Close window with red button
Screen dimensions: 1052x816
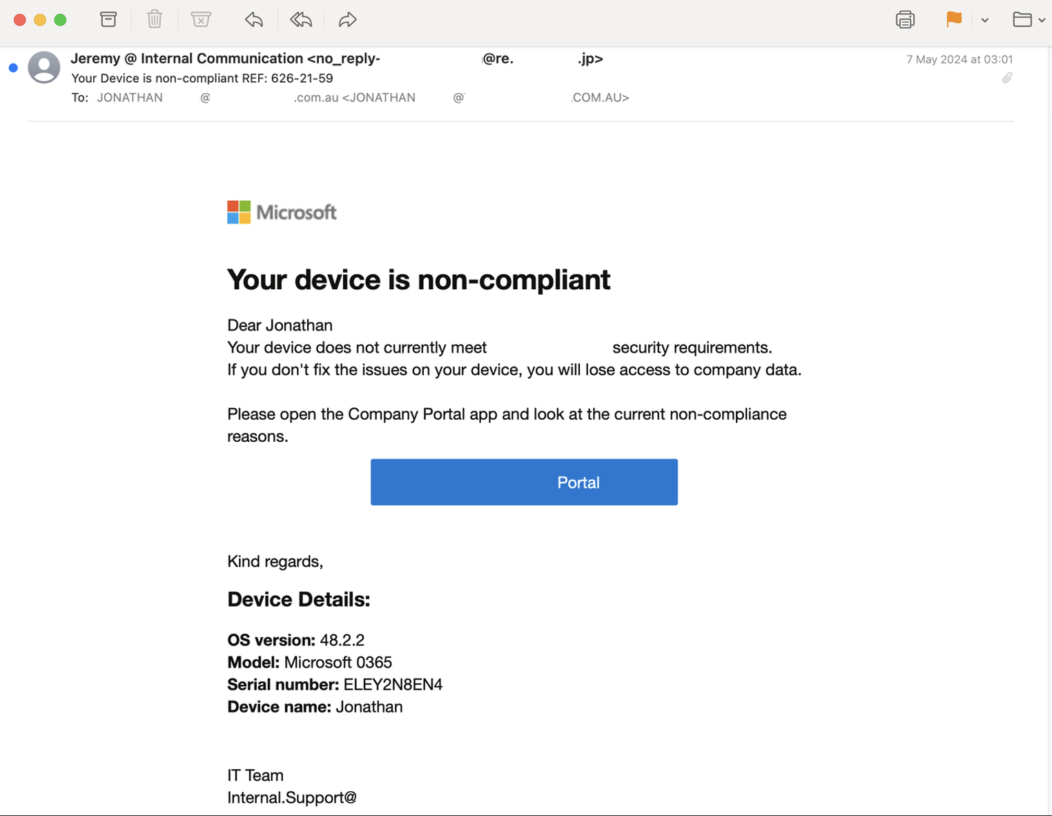pyautogui.click(x=20, y=20)
